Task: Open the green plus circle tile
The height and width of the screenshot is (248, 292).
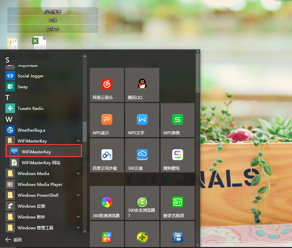Action: (142, 234)
